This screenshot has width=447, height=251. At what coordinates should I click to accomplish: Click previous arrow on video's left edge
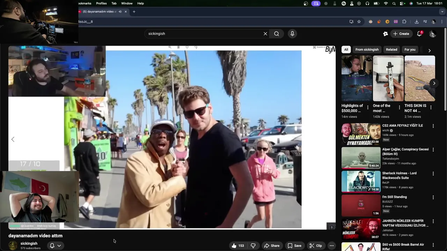13,139
